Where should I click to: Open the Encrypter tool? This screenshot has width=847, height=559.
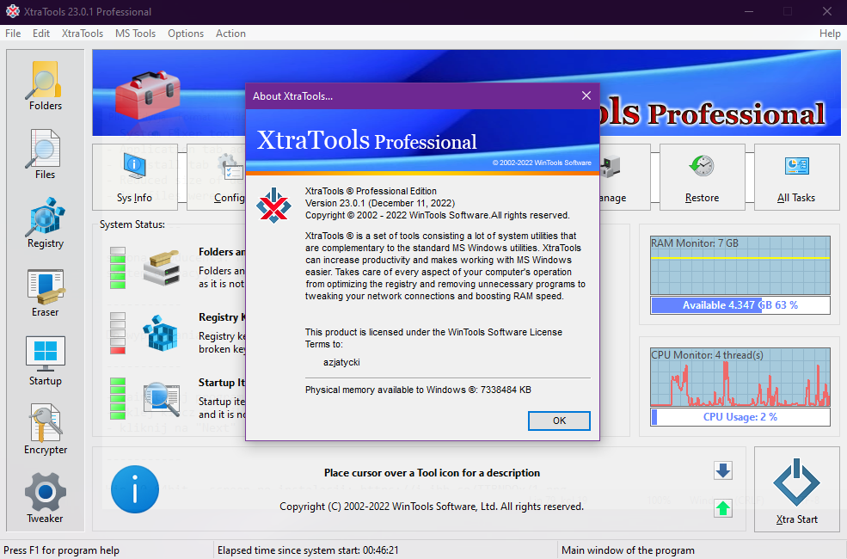point(46,429)
